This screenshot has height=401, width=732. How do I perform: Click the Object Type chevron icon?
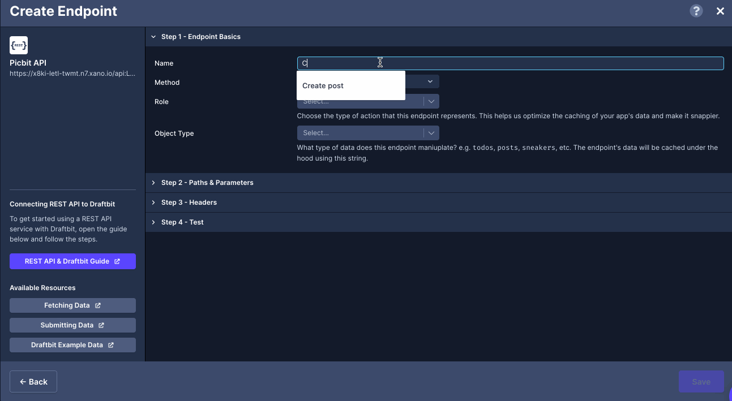click(431, 133)
